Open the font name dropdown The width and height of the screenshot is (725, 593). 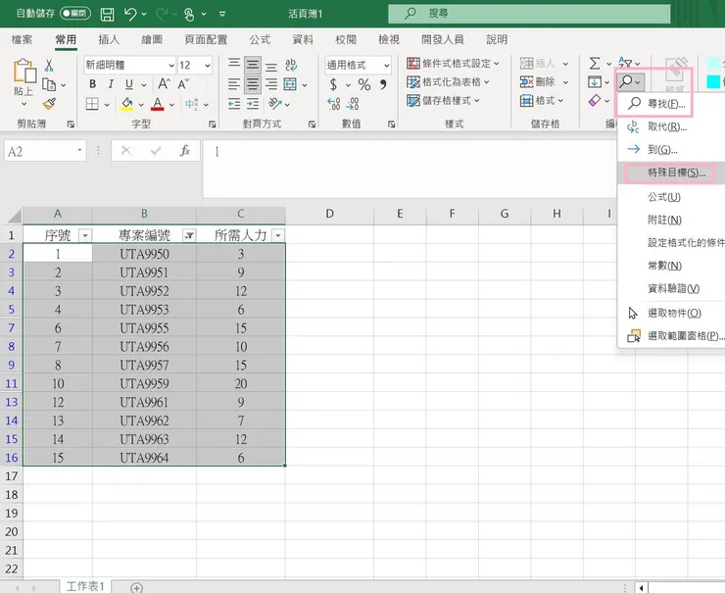[169, 65]
